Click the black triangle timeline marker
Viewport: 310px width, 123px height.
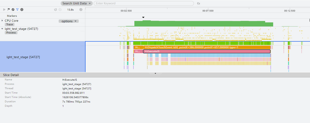click(143, 17)
